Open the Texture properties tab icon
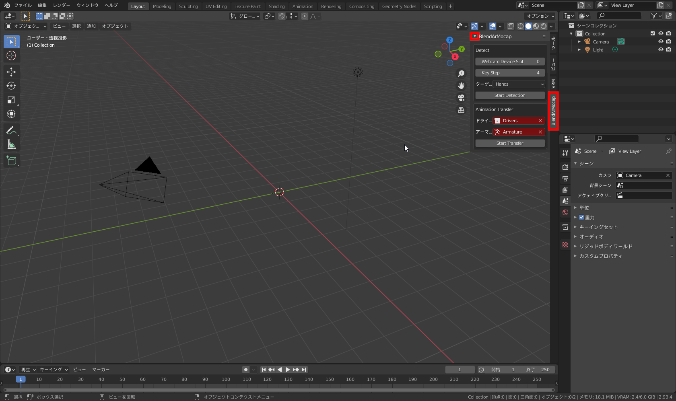676x401 pixels. click(x=565, y=245)
